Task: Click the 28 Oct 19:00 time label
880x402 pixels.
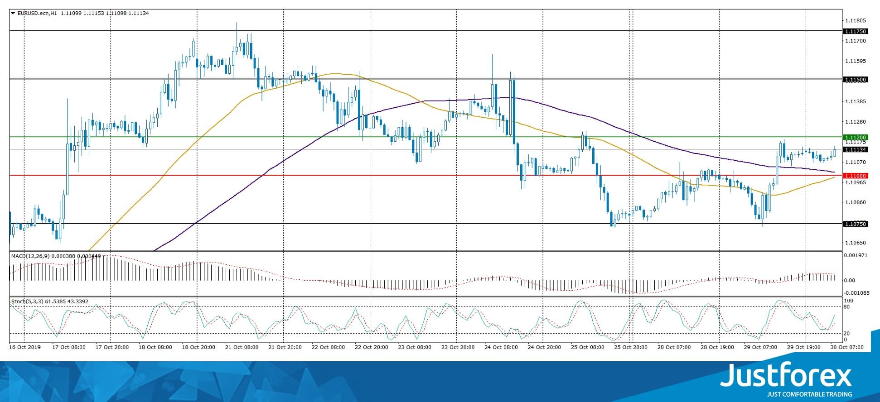Action: 717,347
